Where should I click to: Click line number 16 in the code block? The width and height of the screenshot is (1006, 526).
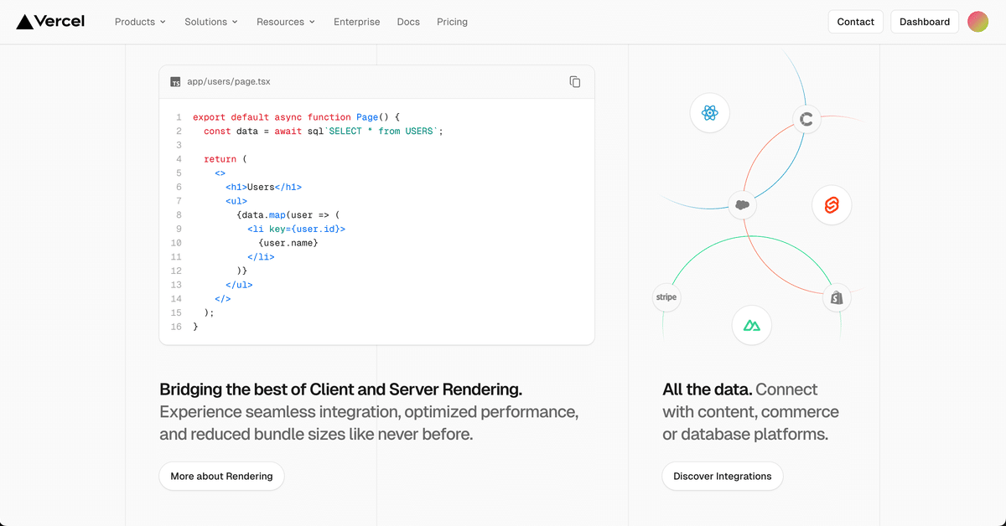[x=176, y=327]
